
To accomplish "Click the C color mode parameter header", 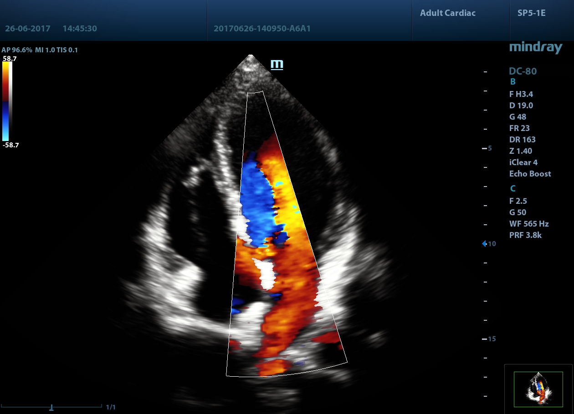I will point(512,189).
